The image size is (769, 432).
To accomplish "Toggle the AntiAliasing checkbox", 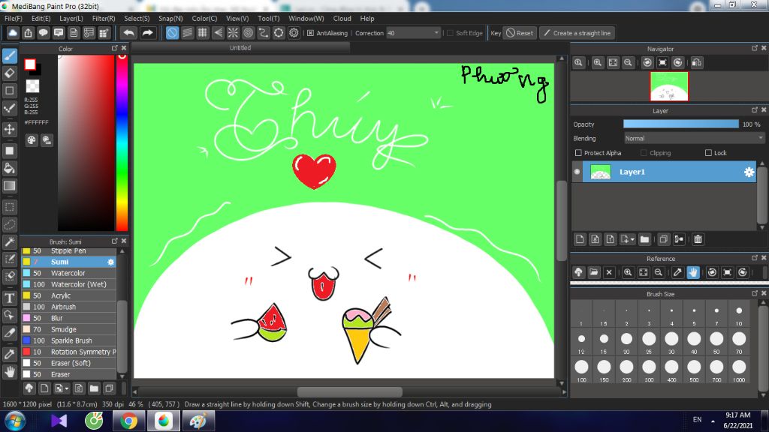I will 310,33.
